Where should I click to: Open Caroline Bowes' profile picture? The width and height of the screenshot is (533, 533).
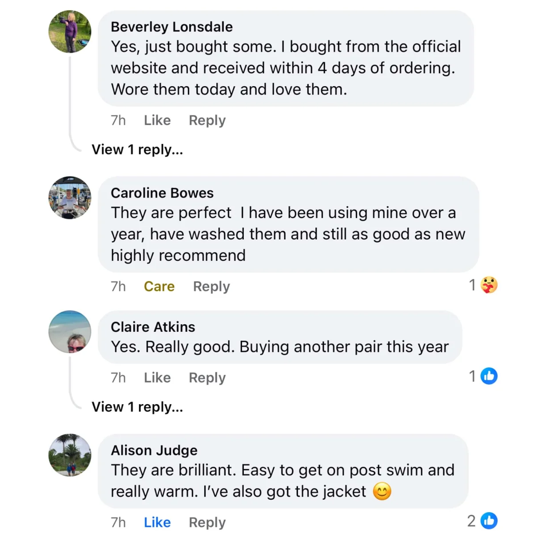[70, 198]
